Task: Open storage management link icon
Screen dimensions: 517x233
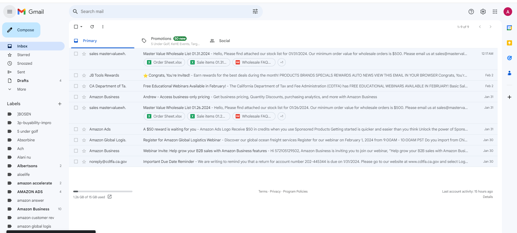Action: [110, 197]
